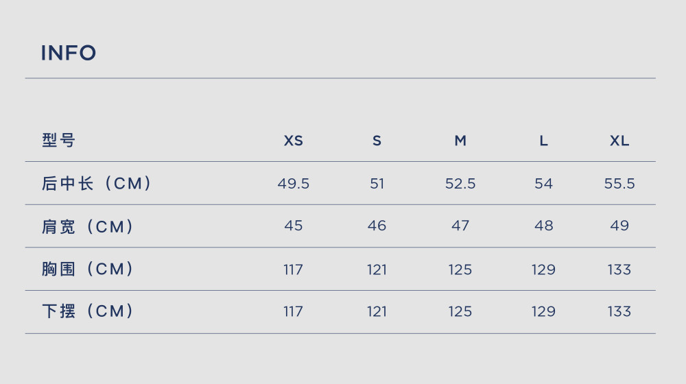Viewport: 686px width, 384px height.
Task: Select the XS size column header
Action: point(293,141)
